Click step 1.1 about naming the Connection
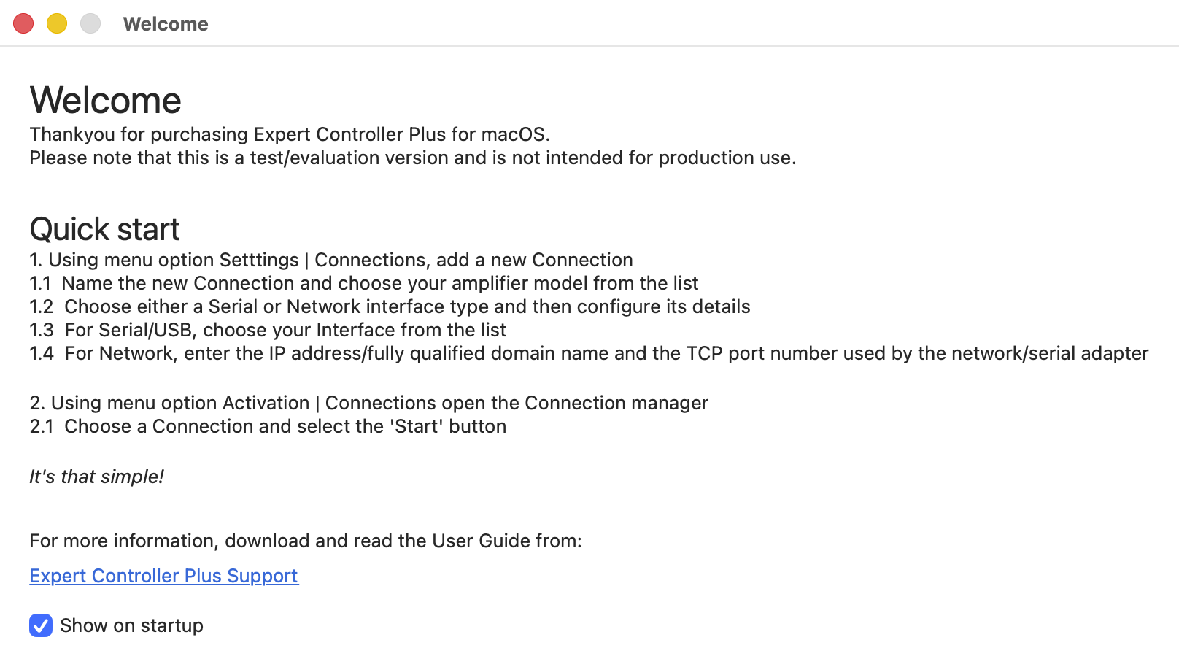This screenshot has height=667, width=1179. point(364,283)
